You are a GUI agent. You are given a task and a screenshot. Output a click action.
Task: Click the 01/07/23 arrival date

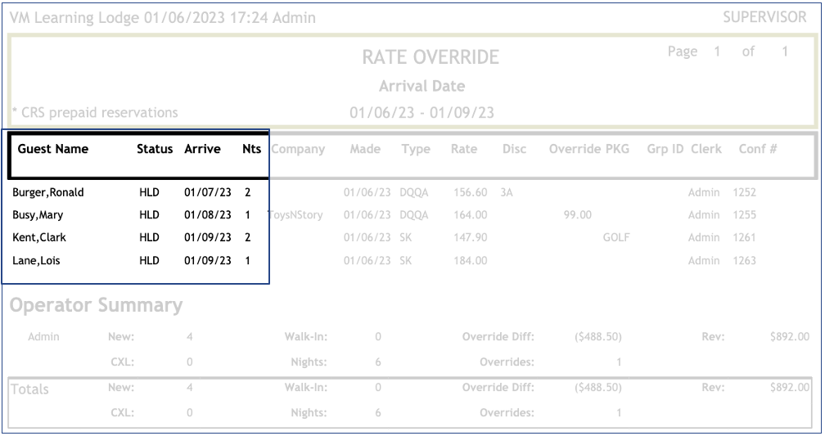[205, 194]
